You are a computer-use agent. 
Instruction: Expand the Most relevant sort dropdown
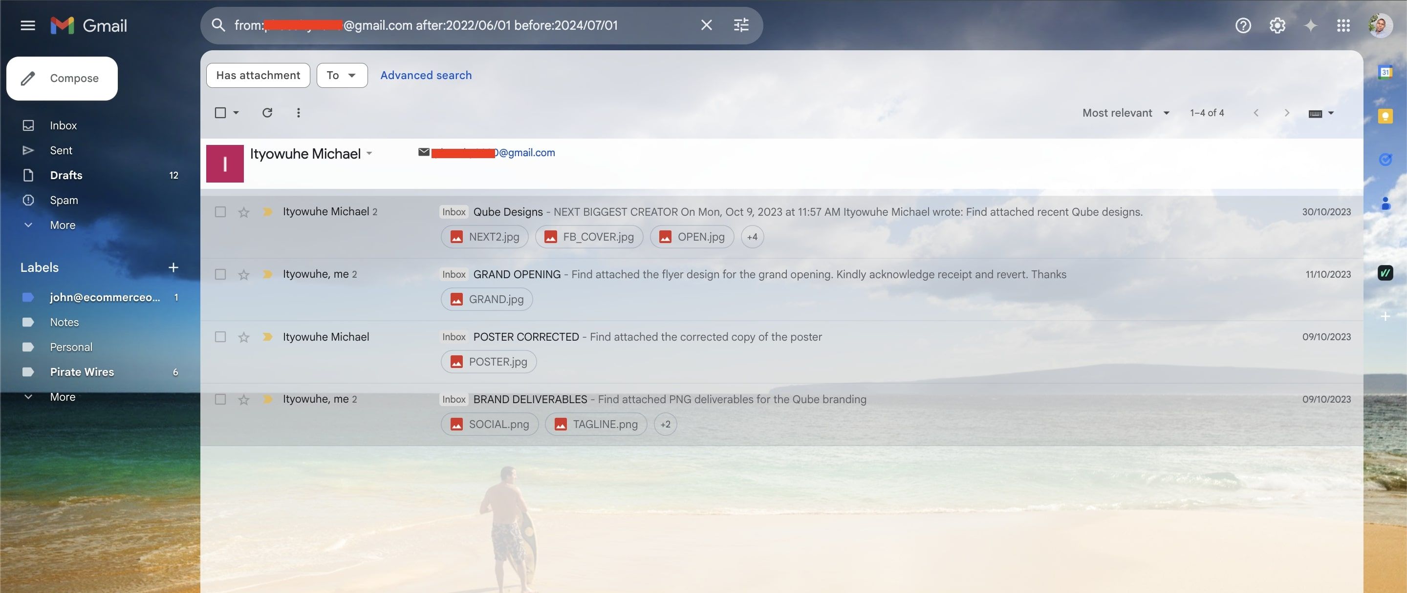1126,113
